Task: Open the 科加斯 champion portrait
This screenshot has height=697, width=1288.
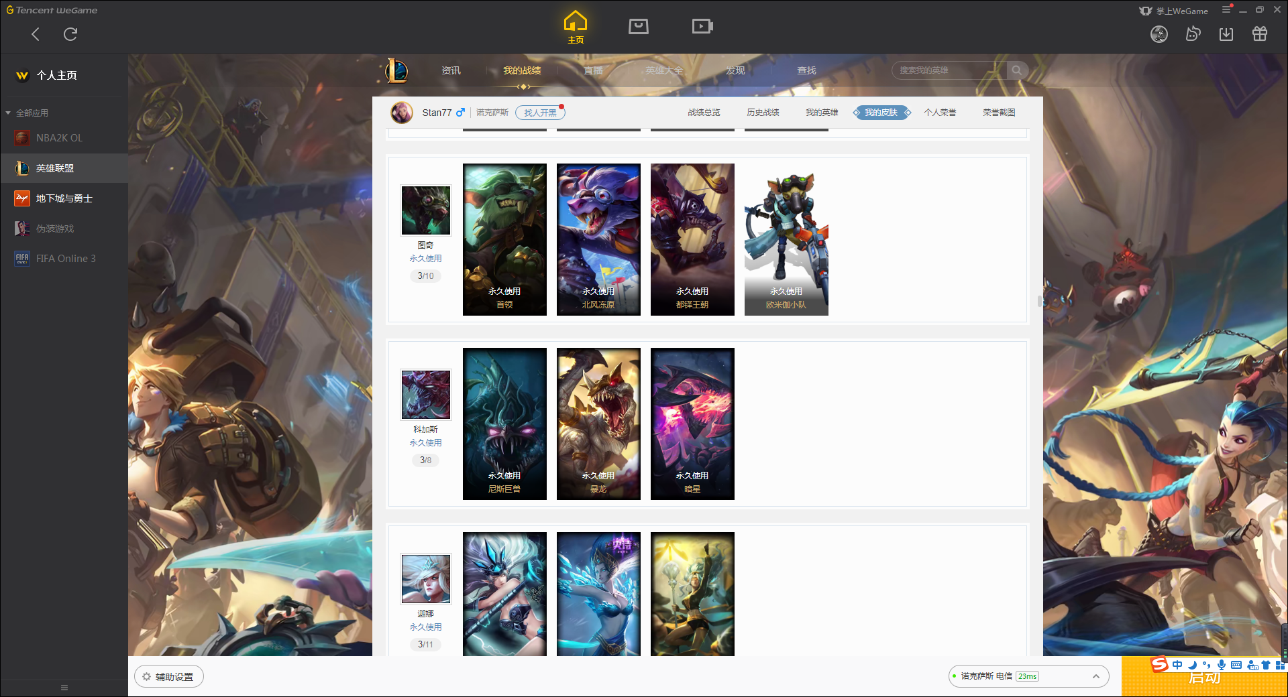Action: click(x=426, y=395)
